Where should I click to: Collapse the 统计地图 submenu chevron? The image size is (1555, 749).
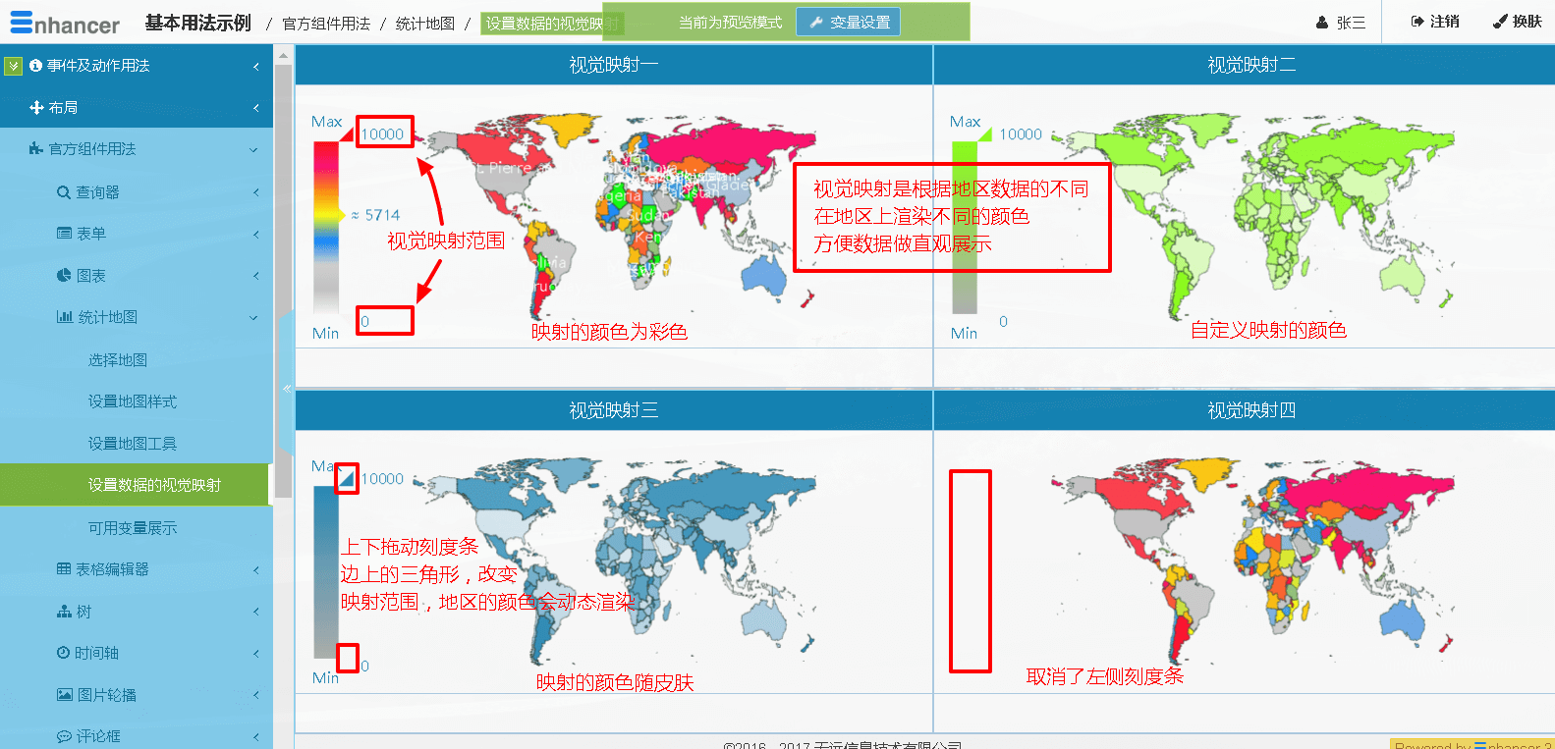tap(253, 318)
